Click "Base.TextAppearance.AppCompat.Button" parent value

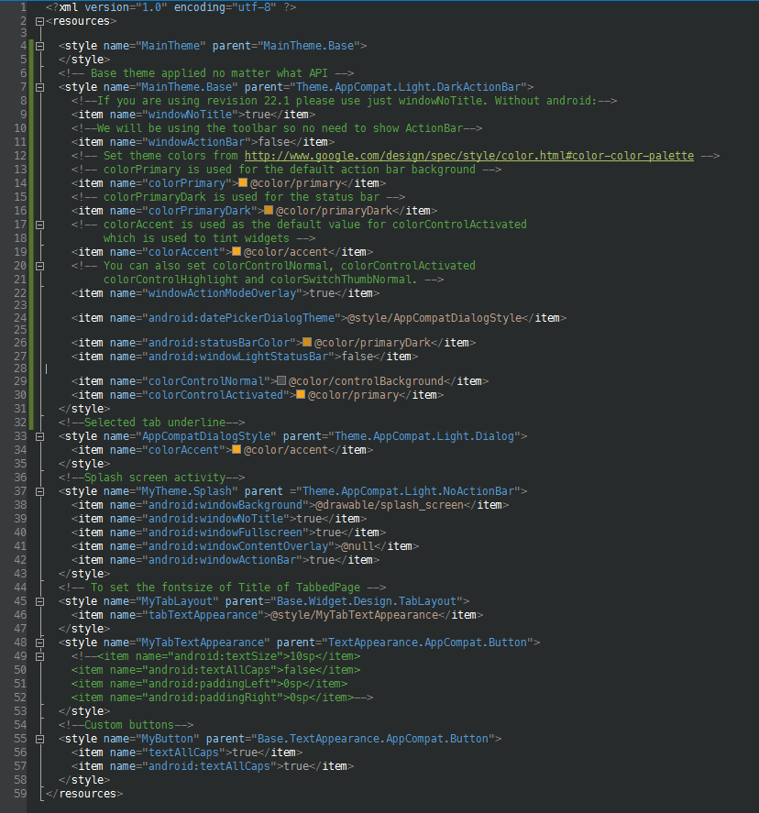(373, 739)
